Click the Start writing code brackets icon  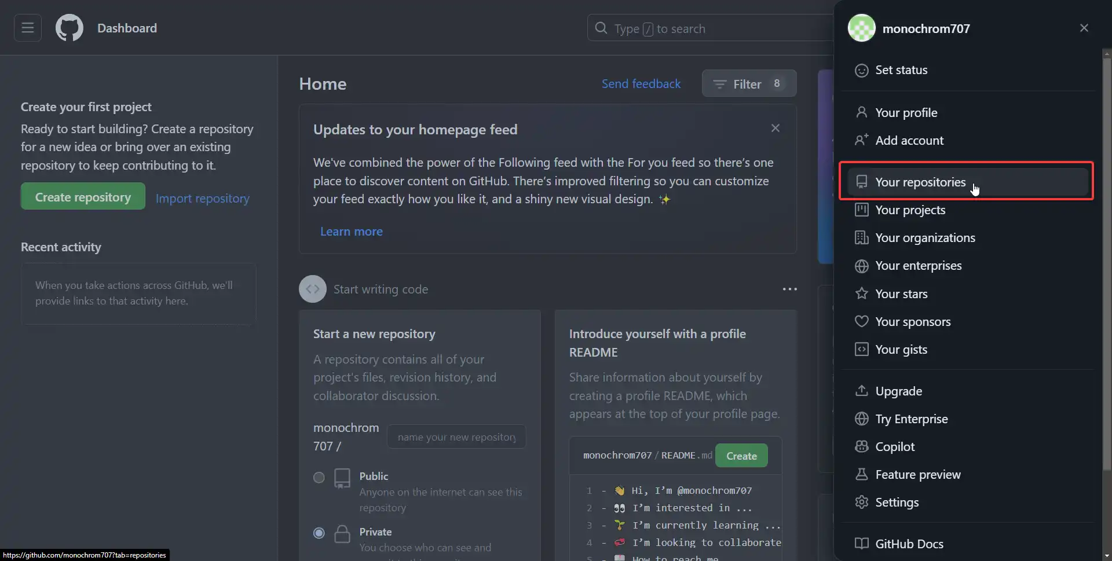tap(313, 289)
